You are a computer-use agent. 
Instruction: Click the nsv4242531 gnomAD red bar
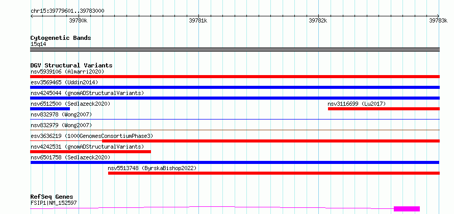pyautogui.click(x=91, y=152)
